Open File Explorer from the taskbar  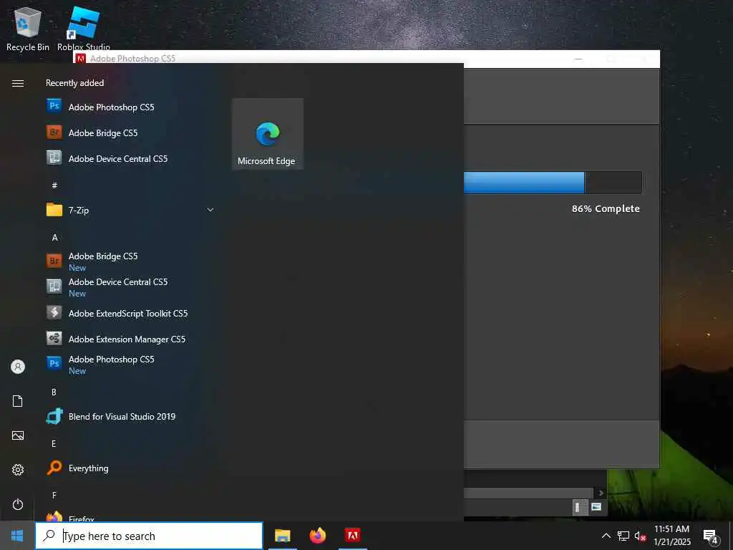point(282,536)
